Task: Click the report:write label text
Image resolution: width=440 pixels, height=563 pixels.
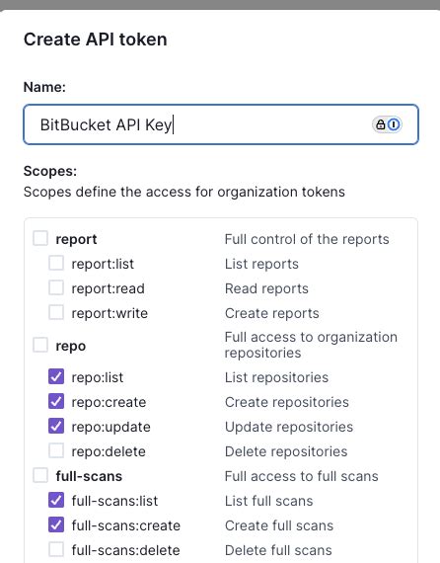Action: tap(110, 313)
